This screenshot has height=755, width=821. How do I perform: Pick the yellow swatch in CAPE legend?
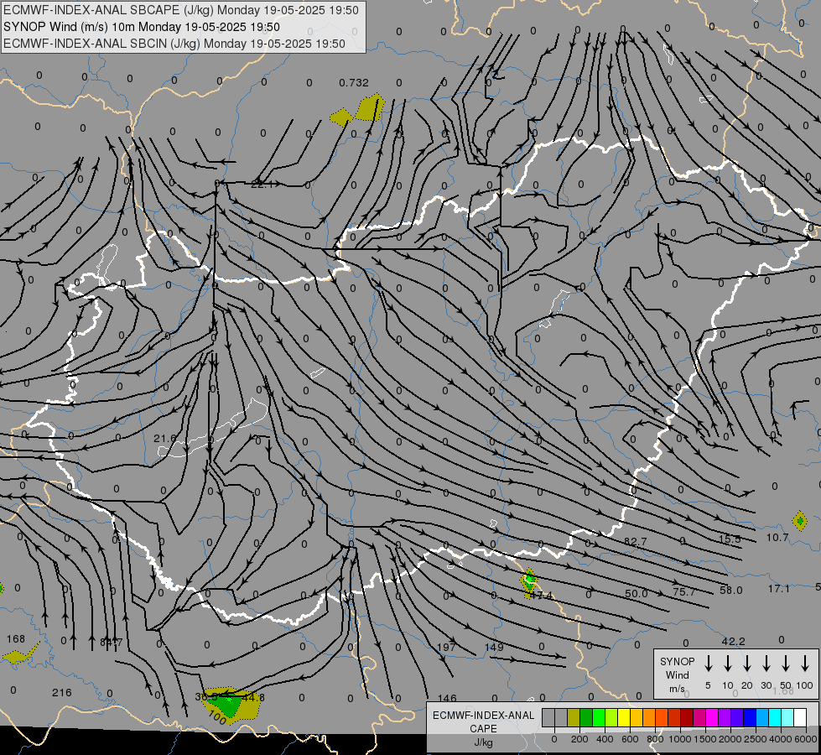pyautogui.click(x=624, y=717)
